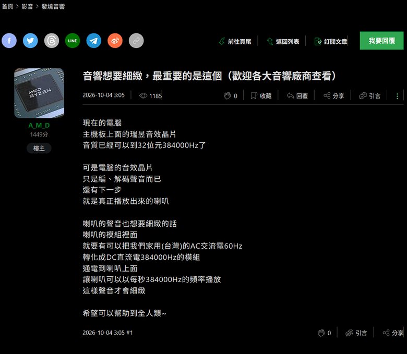407x354 pixels.
Task: Click the header timestamp 2026-10-04 3:05
Action: click(x=103, y=95)
